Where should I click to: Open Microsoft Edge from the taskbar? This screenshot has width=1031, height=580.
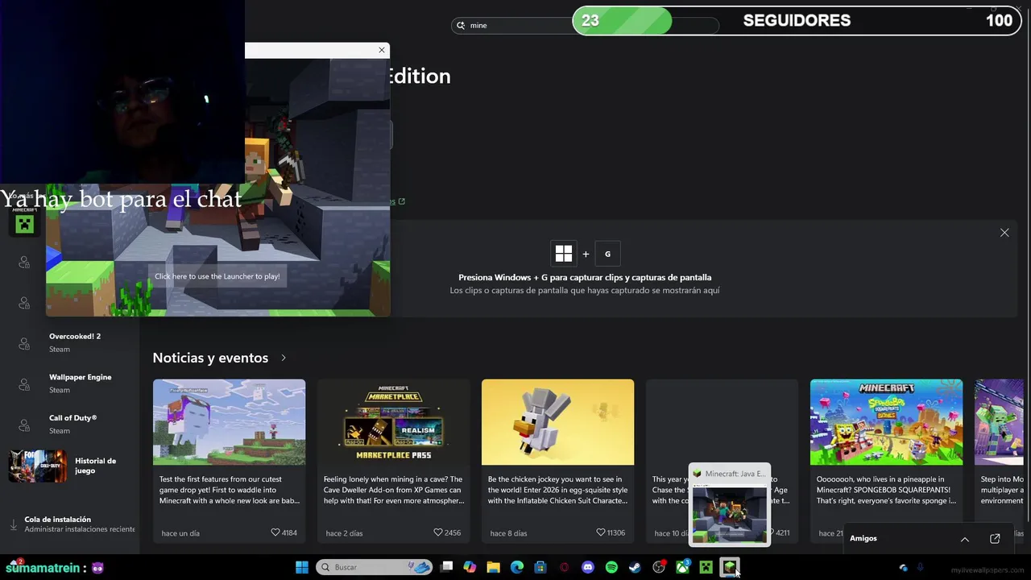pyautogui.click(x=517, y=567)
